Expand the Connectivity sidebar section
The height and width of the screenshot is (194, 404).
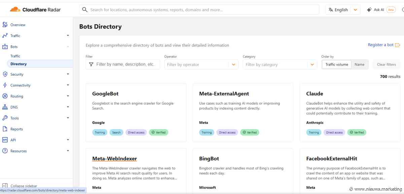click(x=68, y=85)
